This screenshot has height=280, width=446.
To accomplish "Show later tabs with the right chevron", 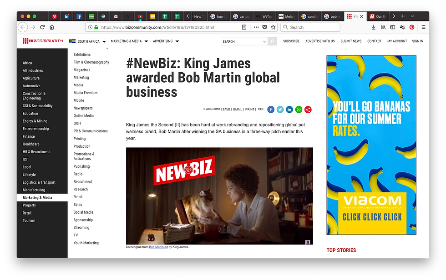I will [x=394, y=16].
